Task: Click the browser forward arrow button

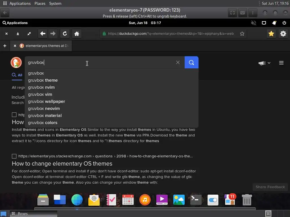Action: 53,34
